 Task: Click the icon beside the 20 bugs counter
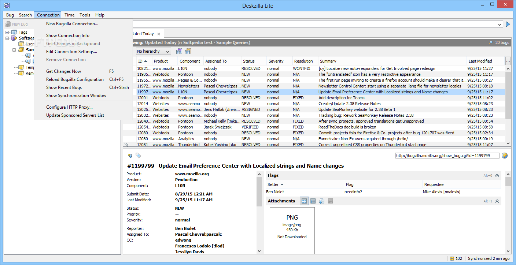point(491,42)
